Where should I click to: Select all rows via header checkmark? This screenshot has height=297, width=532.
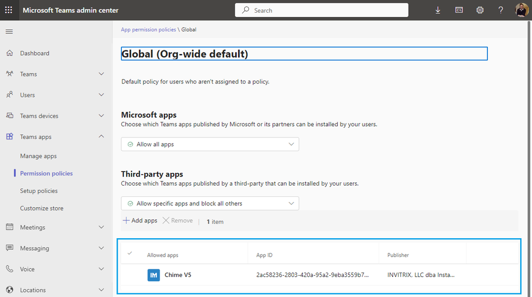(x=130, y=253)
